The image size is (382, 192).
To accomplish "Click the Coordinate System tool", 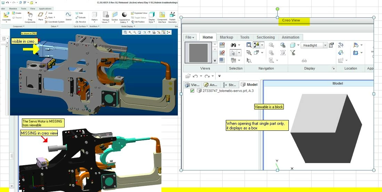I will 55,22.
